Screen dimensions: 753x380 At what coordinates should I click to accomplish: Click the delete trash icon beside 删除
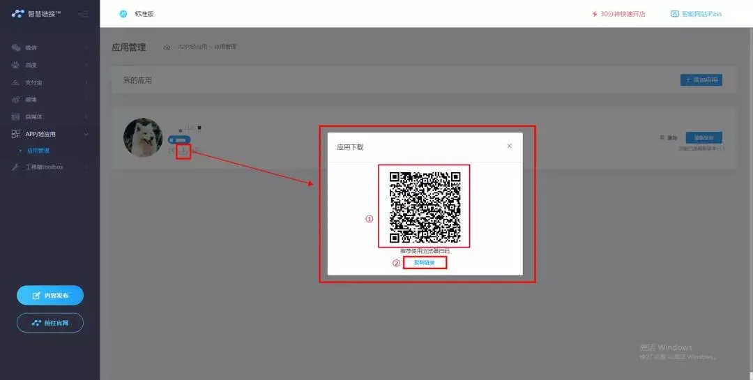coord(662,137)
